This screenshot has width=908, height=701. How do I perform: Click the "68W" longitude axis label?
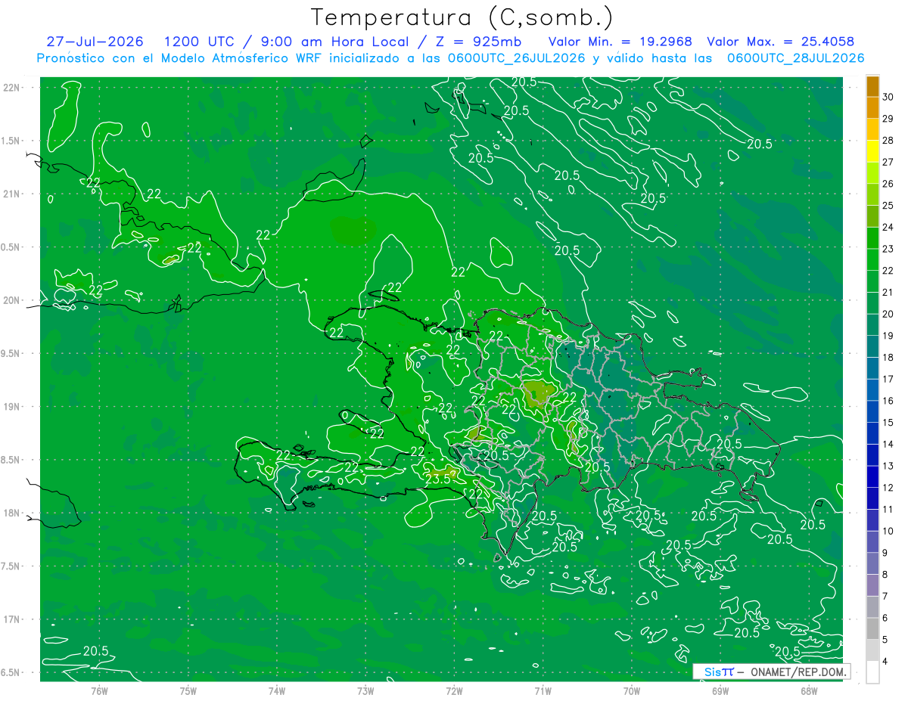pos(809,691)
